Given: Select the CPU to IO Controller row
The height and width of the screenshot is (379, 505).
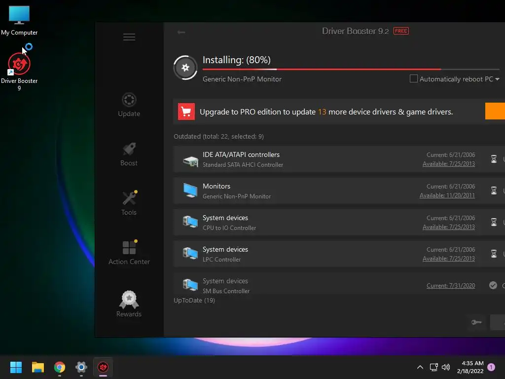Looking at the screenshot, I should 339,223.
